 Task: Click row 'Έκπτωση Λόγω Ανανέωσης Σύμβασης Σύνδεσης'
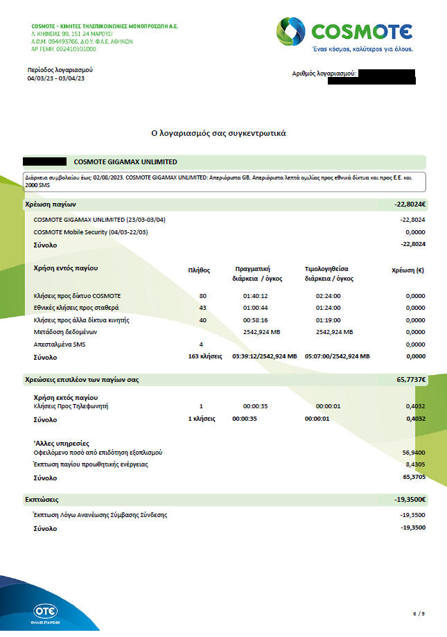click(229, 515)
